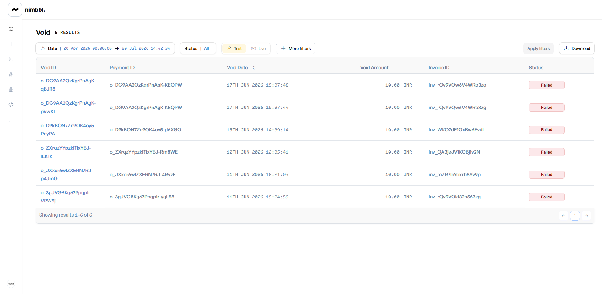
Task: Switch to Live mode
Action: (x=258, y=49)
